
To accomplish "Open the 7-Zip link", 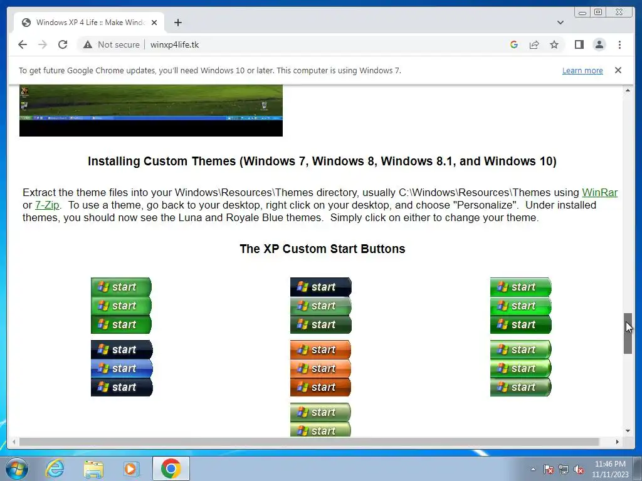I will (x=47, y=205).
